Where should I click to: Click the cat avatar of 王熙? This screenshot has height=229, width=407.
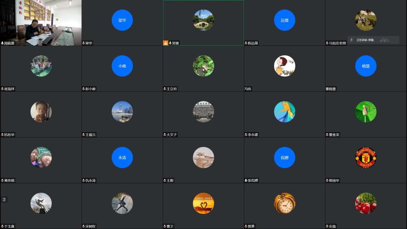pos(203,157)
